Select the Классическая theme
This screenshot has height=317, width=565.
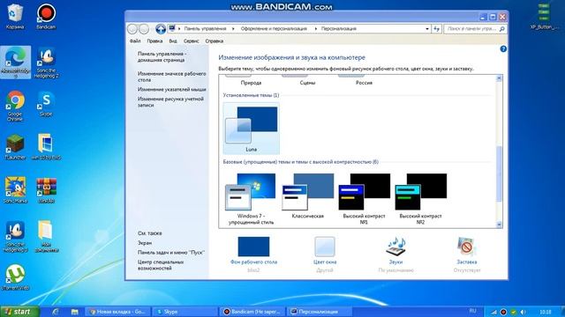(x=308, y=196)
